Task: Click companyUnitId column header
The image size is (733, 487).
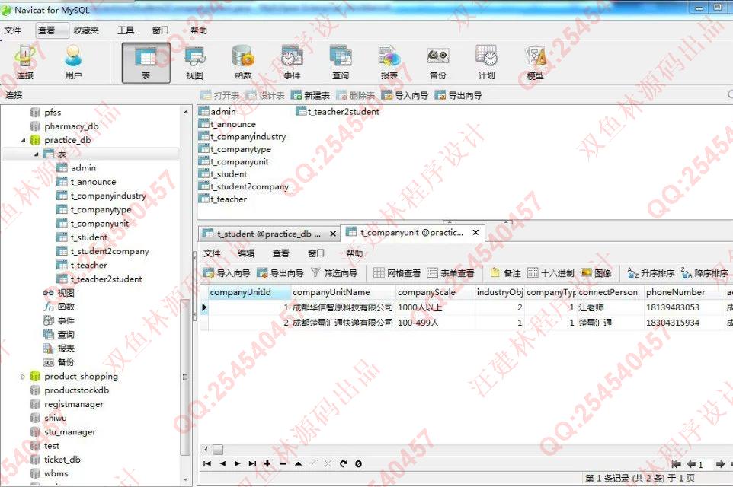Action: pos(248,292)
